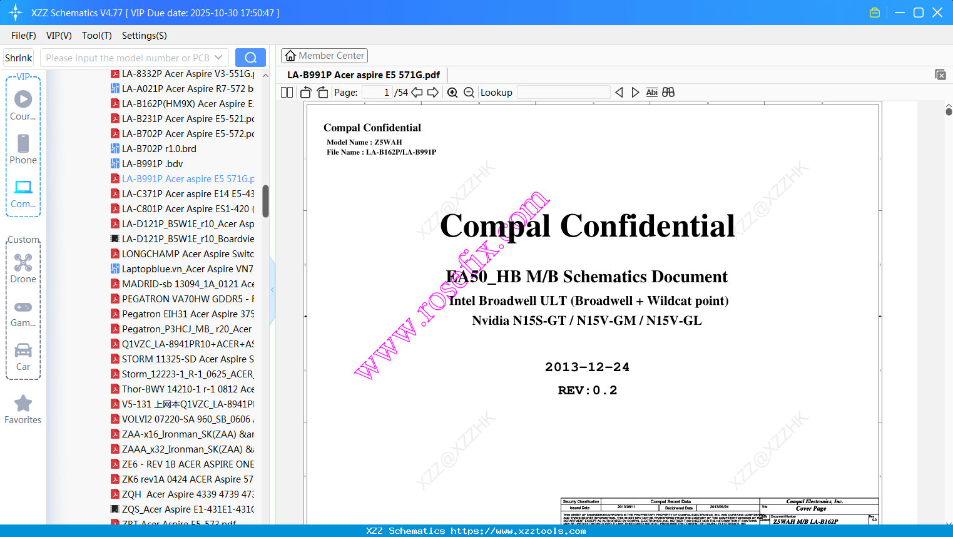Open the VIP(V) menu
Screen dimensions: 953x537
coord(59,36)
